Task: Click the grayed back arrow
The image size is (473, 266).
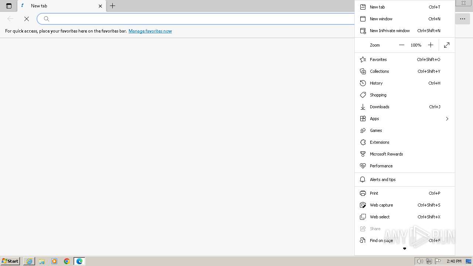Action: coord(10,19)
